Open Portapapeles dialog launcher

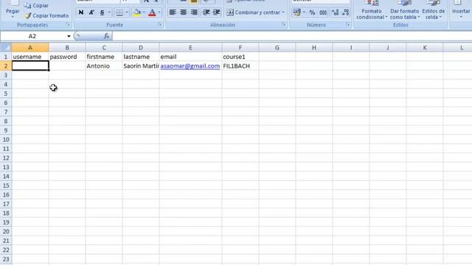(x=68, y=25)
